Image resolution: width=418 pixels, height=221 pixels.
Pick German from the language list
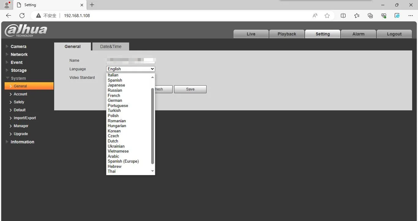pos(129,100)
